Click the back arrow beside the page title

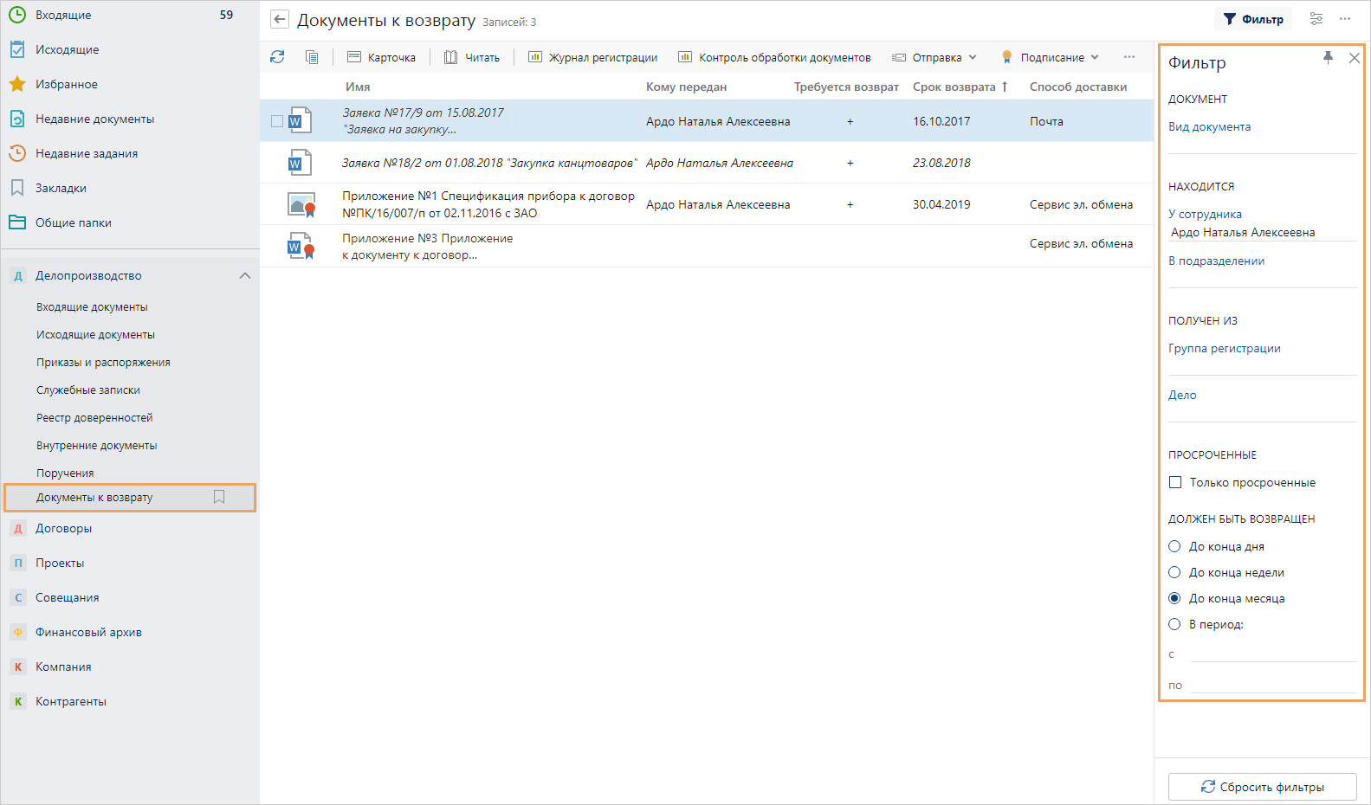(280, 20)
